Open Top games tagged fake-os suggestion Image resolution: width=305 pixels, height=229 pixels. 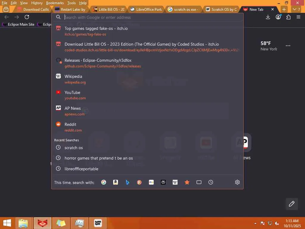(x=147, y=31)
